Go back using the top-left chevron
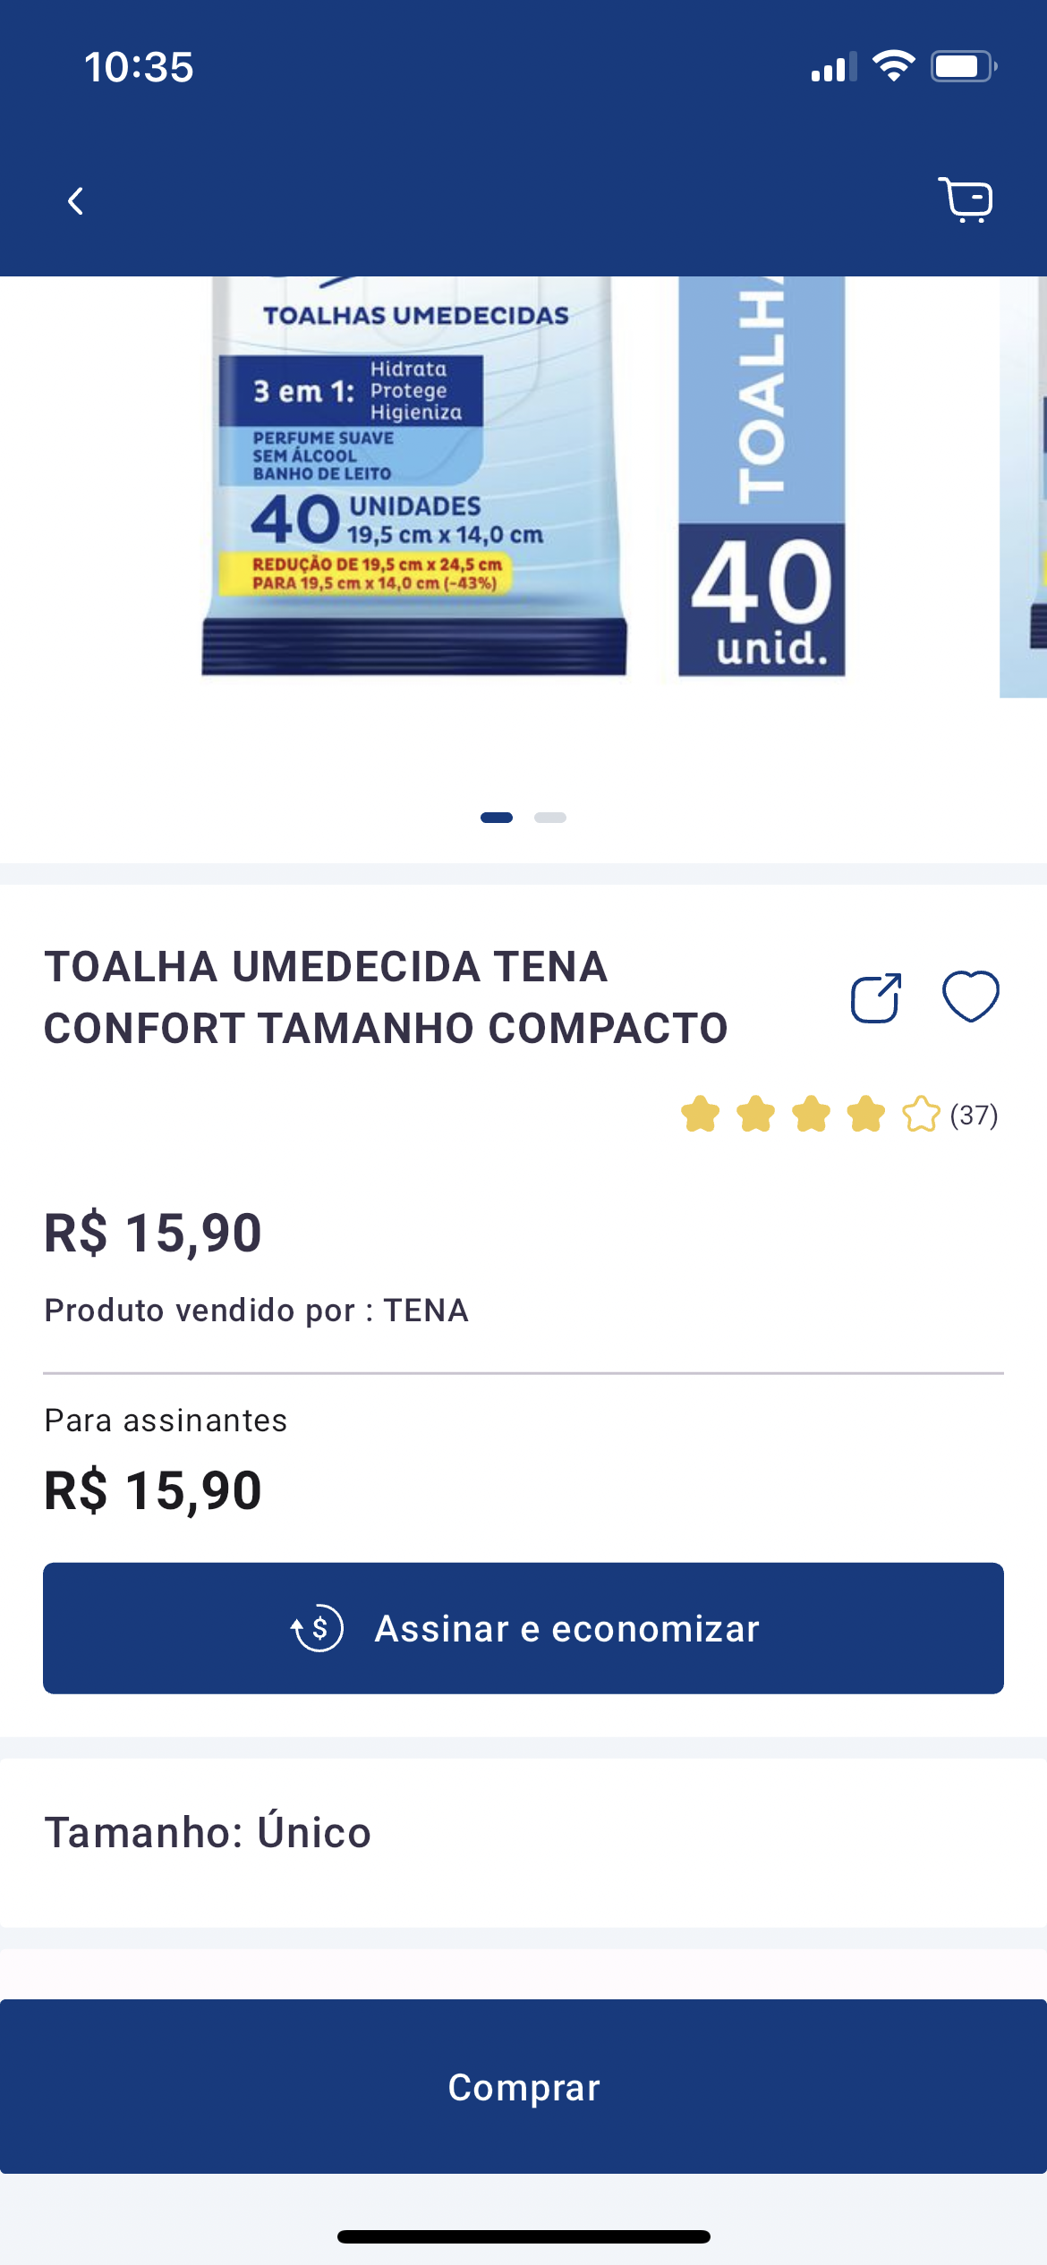 click(x=76, y=201)
